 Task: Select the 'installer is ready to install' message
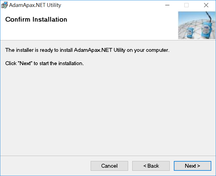click(87, 50)
